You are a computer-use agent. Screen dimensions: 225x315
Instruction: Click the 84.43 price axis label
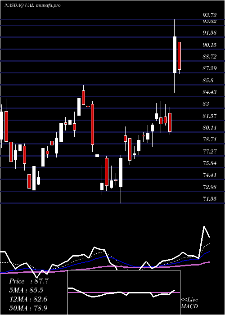tap(210, 92)
